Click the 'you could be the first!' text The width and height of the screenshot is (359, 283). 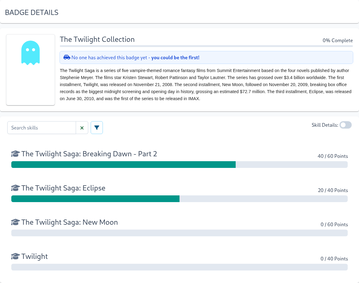(x=175, y=57)
